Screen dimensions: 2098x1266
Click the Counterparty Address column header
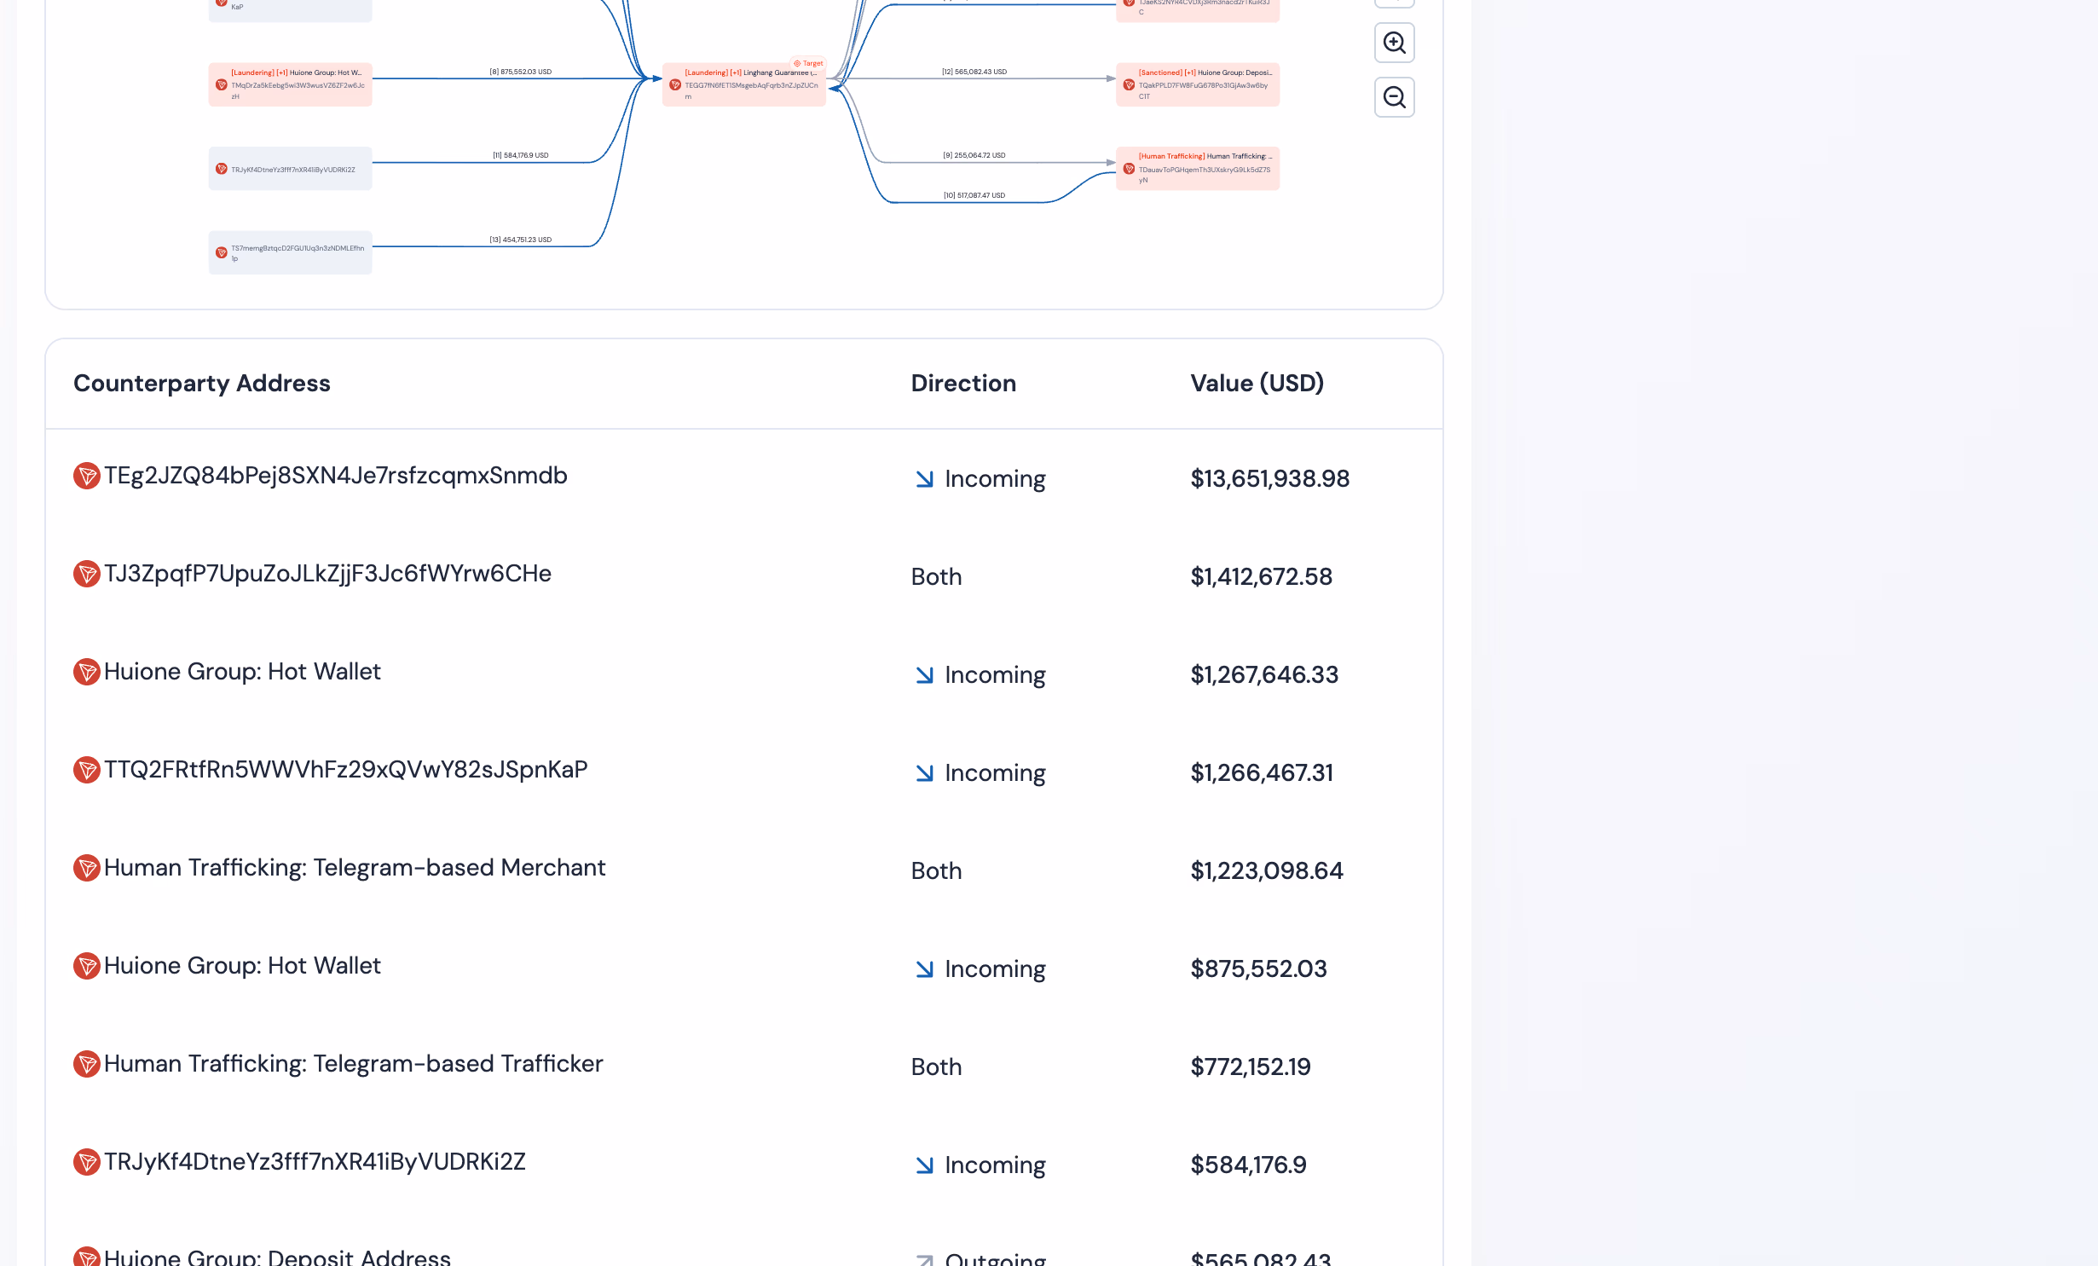(x=202, y=384)
